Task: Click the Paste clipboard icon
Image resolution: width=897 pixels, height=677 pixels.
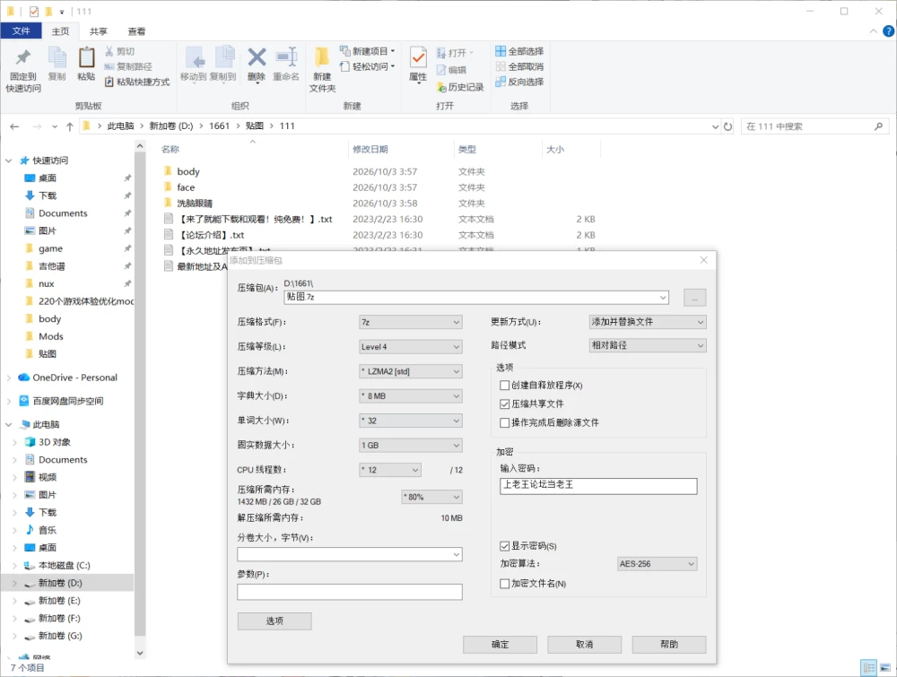Action: (x=86, y=57)
